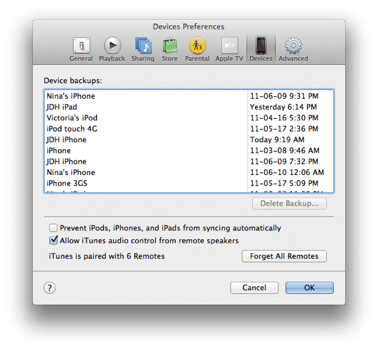
Task: Uncheck Allow iTunes audio control checkbox
Action: click(x=54, y=240)
